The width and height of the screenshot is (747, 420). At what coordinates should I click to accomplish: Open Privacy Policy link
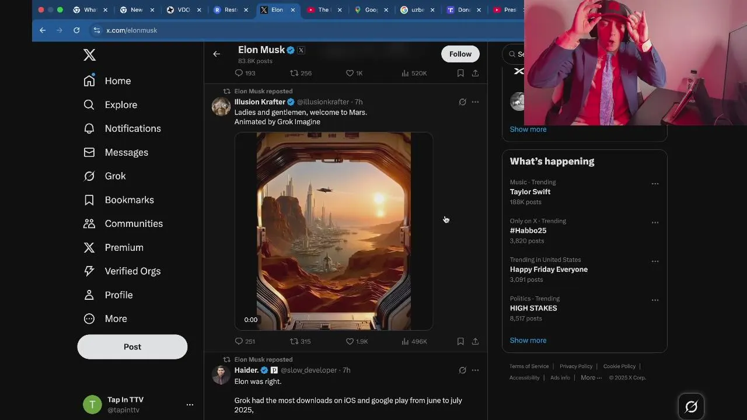coord(576,366)
